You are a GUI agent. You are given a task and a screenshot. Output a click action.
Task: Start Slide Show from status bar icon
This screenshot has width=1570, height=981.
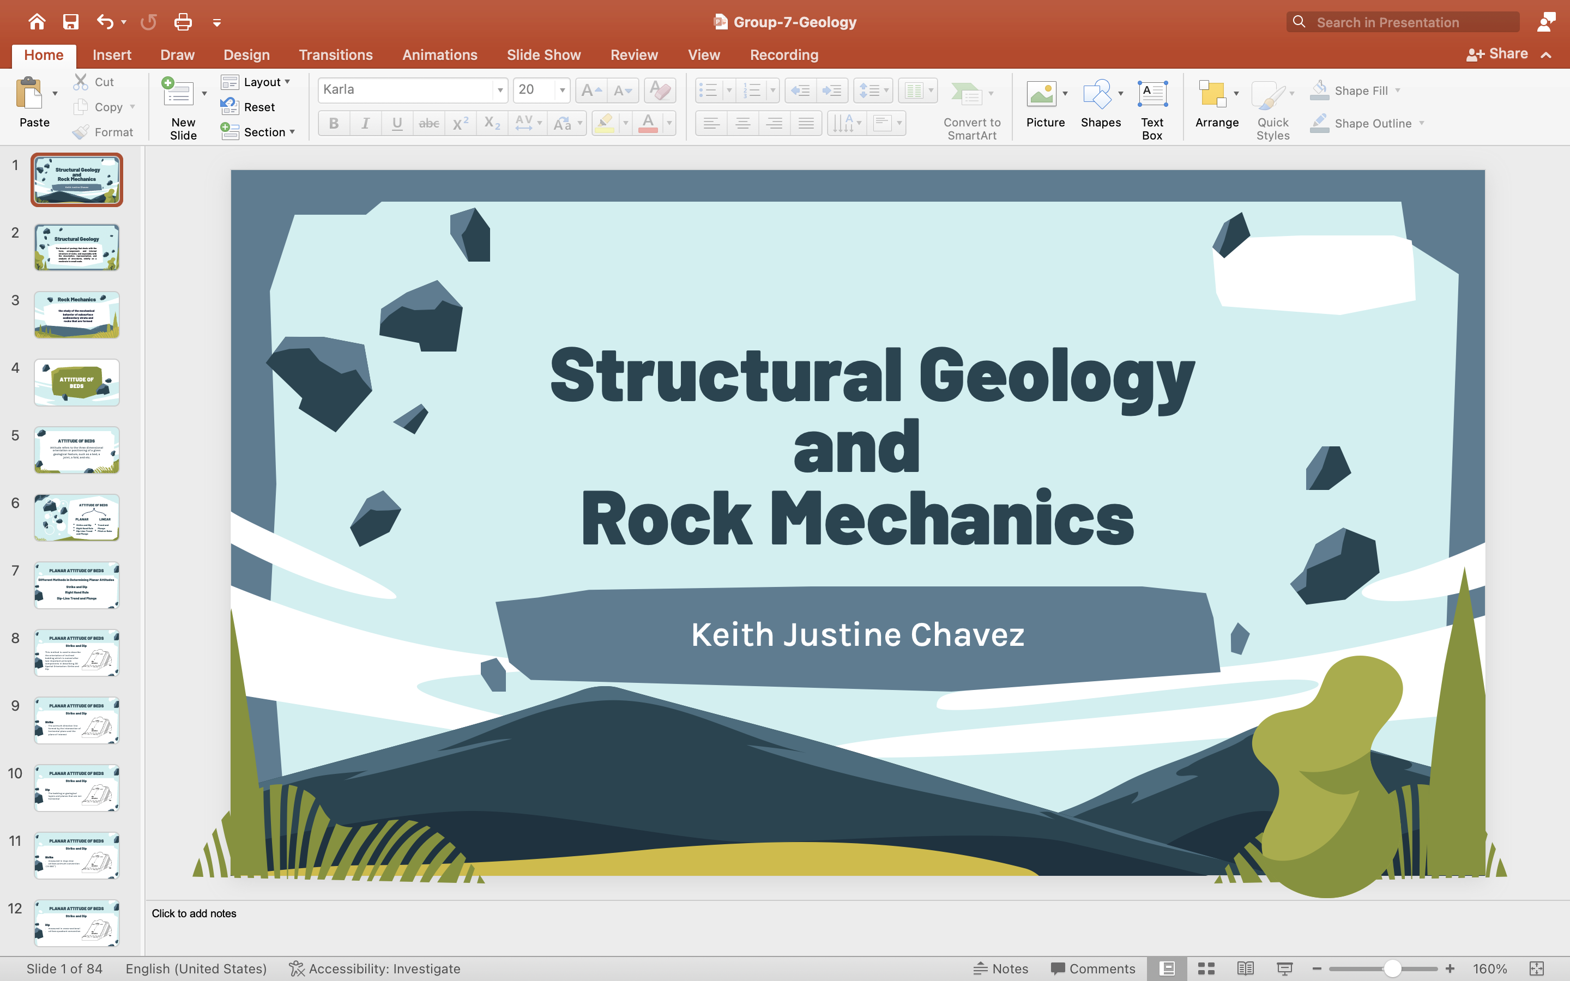[x=1284, y=968]
